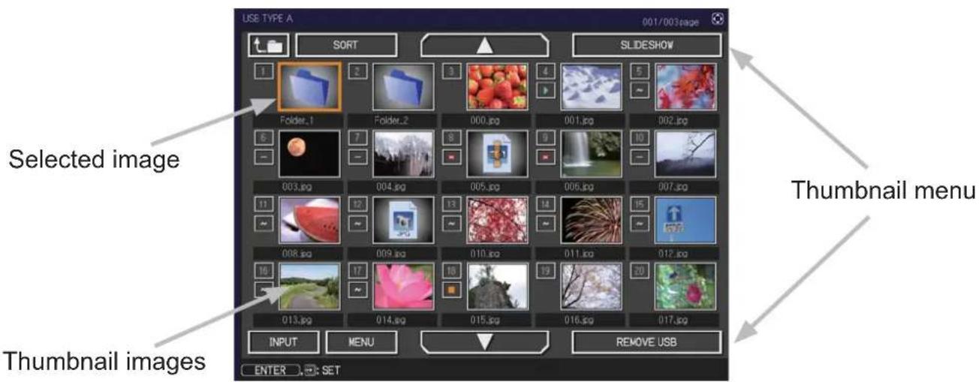Click number box 3 beside the strawberries

[452, 71]
